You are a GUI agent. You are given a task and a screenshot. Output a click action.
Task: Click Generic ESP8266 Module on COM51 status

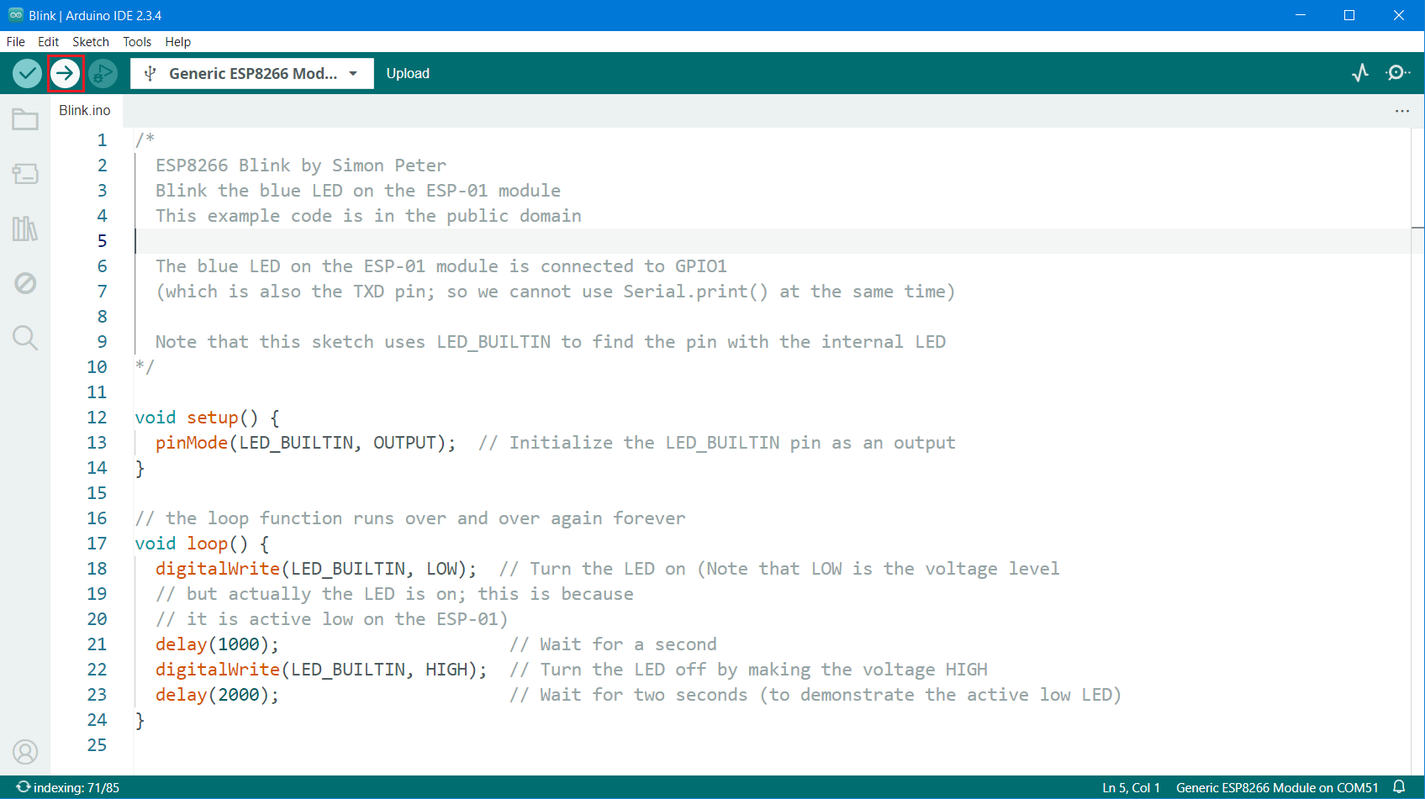click(x=1277, y=788)
